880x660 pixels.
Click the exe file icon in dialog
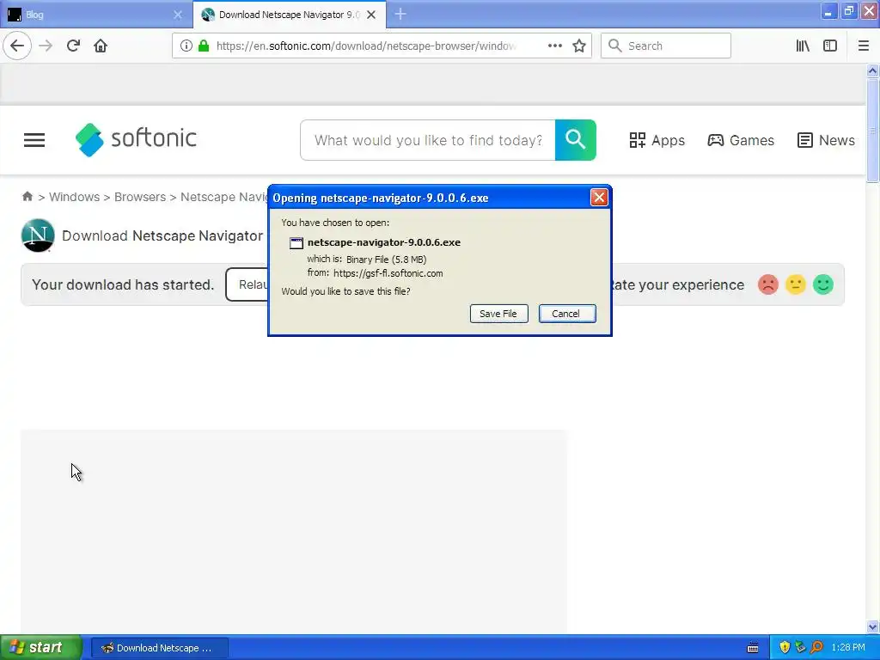(296, 243)
